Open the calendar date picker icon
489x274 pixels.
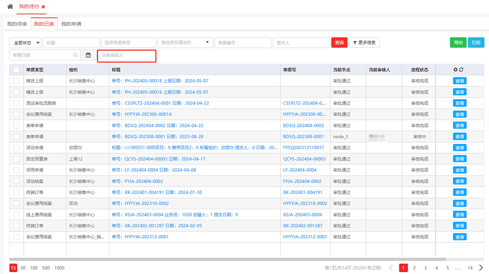pos(88,55)
